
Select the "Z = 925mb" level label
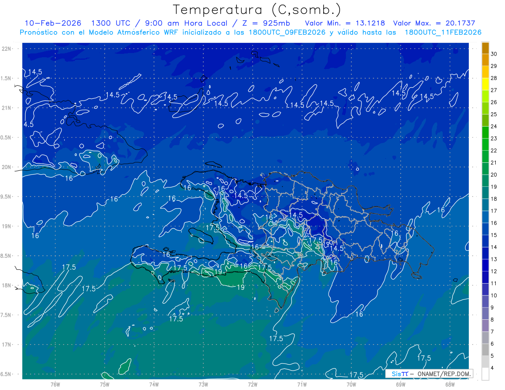coord(264,24)
